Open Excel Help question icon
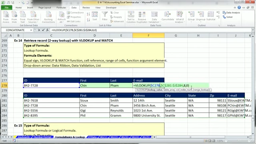Image resolution: width=256 pixels, height=144 pixels. pyautogui.click(x=239, y=8)
